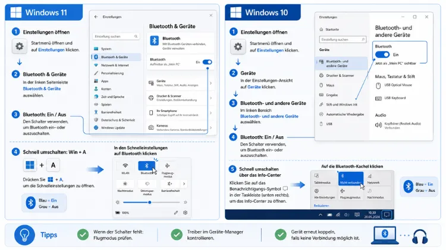This screenshot has height=250, width=446.
Task: Click the blue Bluetooth- und andere Geräte link
Action: pos(269,116)
